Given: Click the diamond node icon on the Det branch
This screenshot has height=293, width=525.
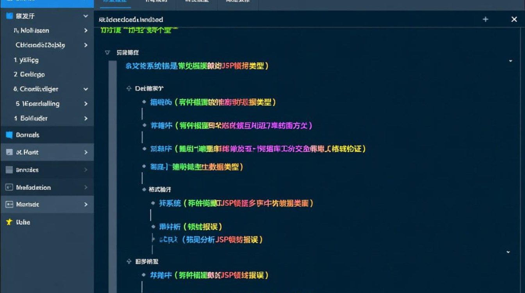Looking at the screenshot, I should tap(129, 88).
